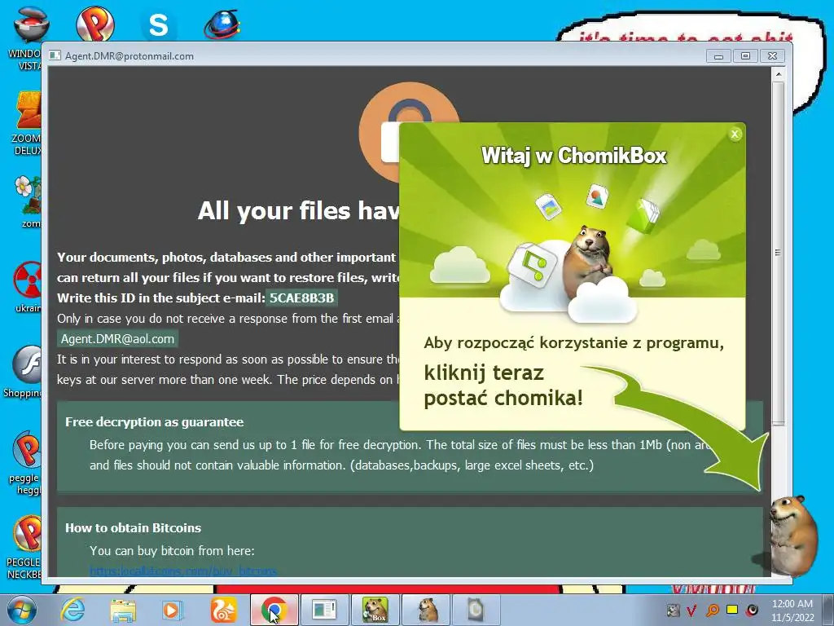Screen dimensions: 834x626
Task: Open the Zoom Deluxe desktop shortcut
Action: tap(28, 124)
